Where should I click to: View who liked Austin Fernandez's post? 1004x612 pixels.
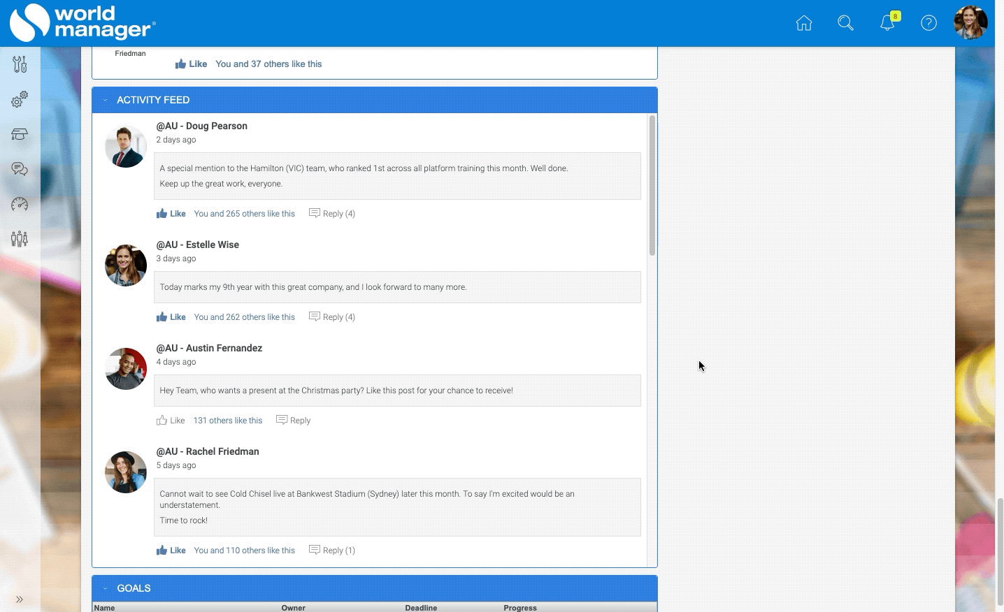tap(227, 421)
